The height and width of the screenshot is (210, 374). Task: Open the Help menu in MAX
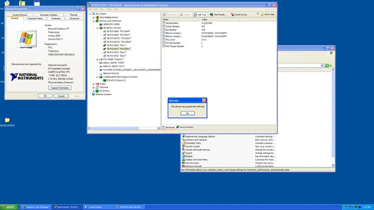click(x=115, y=9)
